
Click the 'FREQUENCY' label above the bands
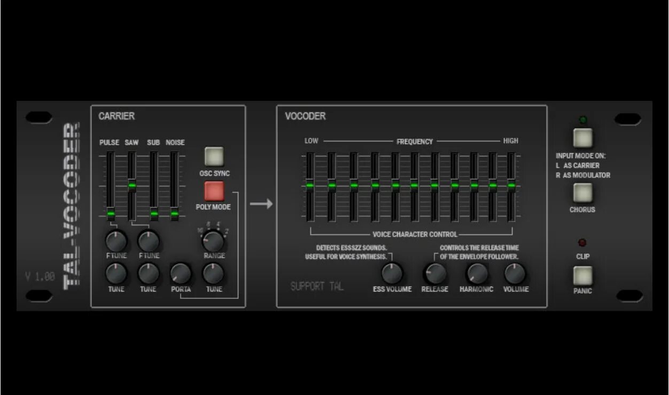pos(415,141)
